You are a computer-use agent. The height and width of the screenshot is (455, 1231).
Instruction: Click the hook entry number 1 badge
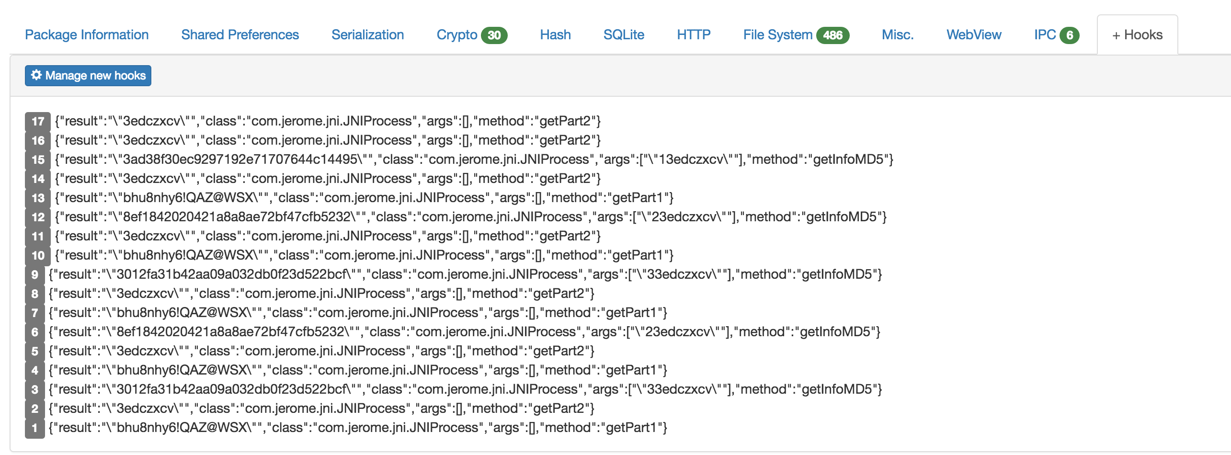click(x=34, y=428)
